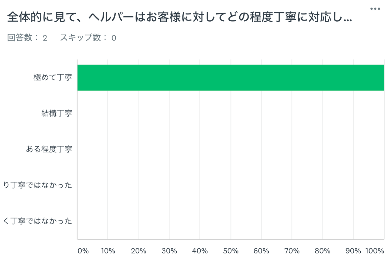Viewport: 389px width, 261px height.
Task: Click the スキップ数 0 skipped count
Action: click(88, 38)
